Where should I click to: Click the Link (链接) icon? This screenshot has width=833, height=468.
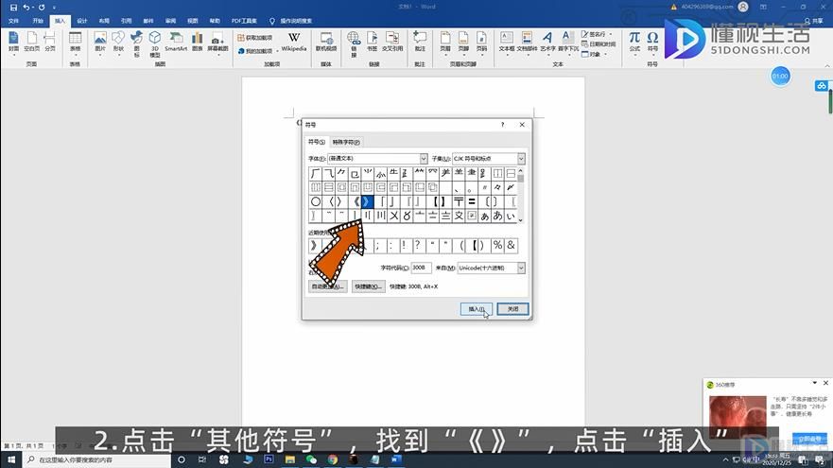pos(354,43)
